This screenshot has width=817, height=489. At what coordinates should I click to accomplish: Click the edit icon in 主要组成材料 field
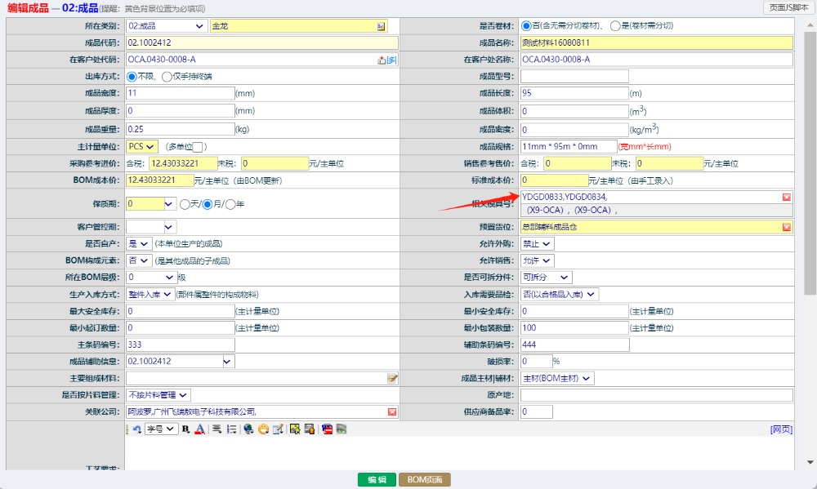(392, 378)
